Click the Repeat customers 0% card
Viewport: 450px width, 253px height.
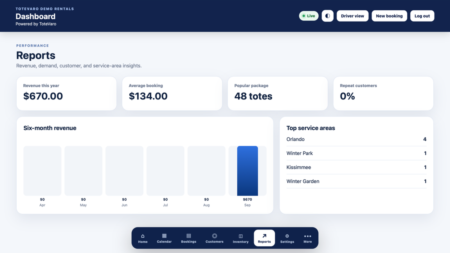(x=383, y=93)
